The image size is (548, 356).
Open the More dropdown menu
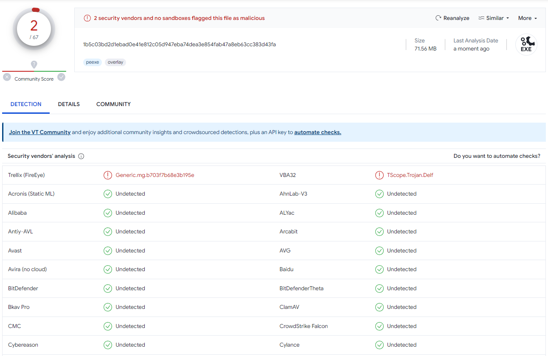coord(528,18)
